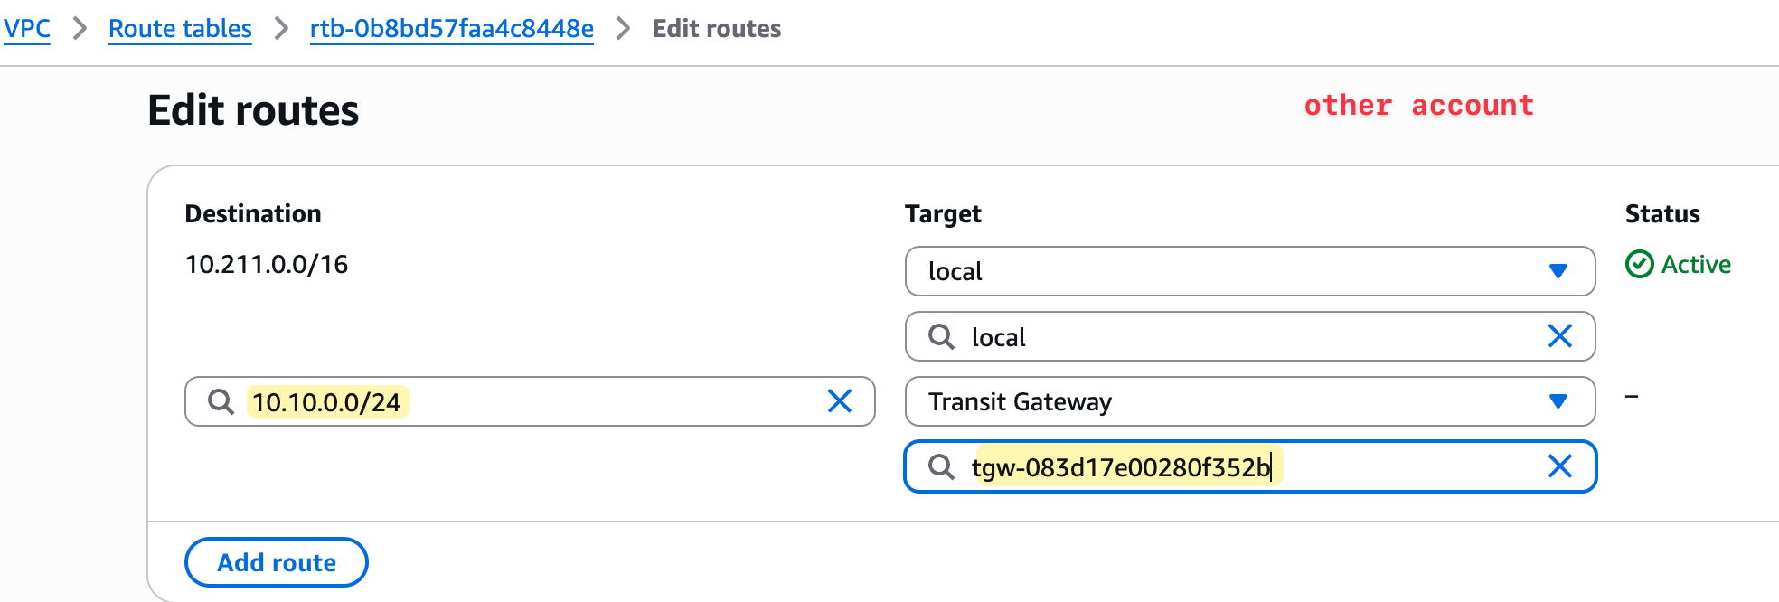This screenshot has height=602, width=1779.
Task: Open Route tables breadcrumb link
Action: pos(180,29)
